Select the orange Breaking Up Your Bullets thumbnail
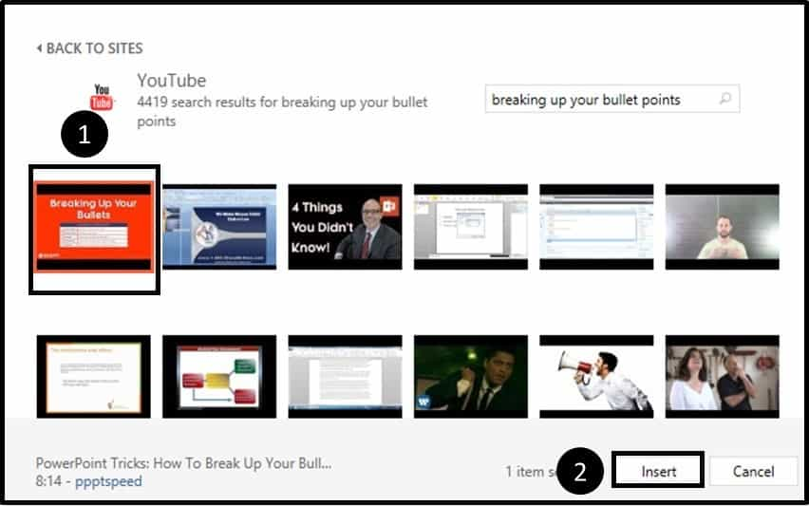Image resolution: width=809 pixels, height=506 pixels. (93, 227)
